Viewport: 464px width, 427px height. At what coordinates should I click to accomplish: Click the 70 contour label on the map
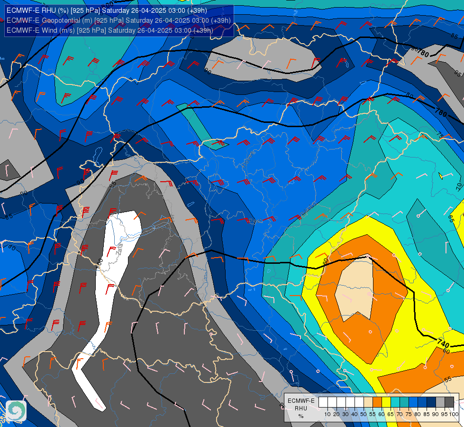459,186
